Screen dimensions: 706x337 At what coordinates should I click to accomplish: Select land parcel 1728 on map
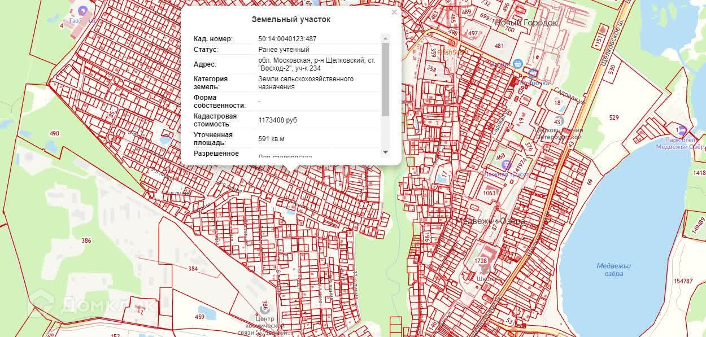click(481, 261)
